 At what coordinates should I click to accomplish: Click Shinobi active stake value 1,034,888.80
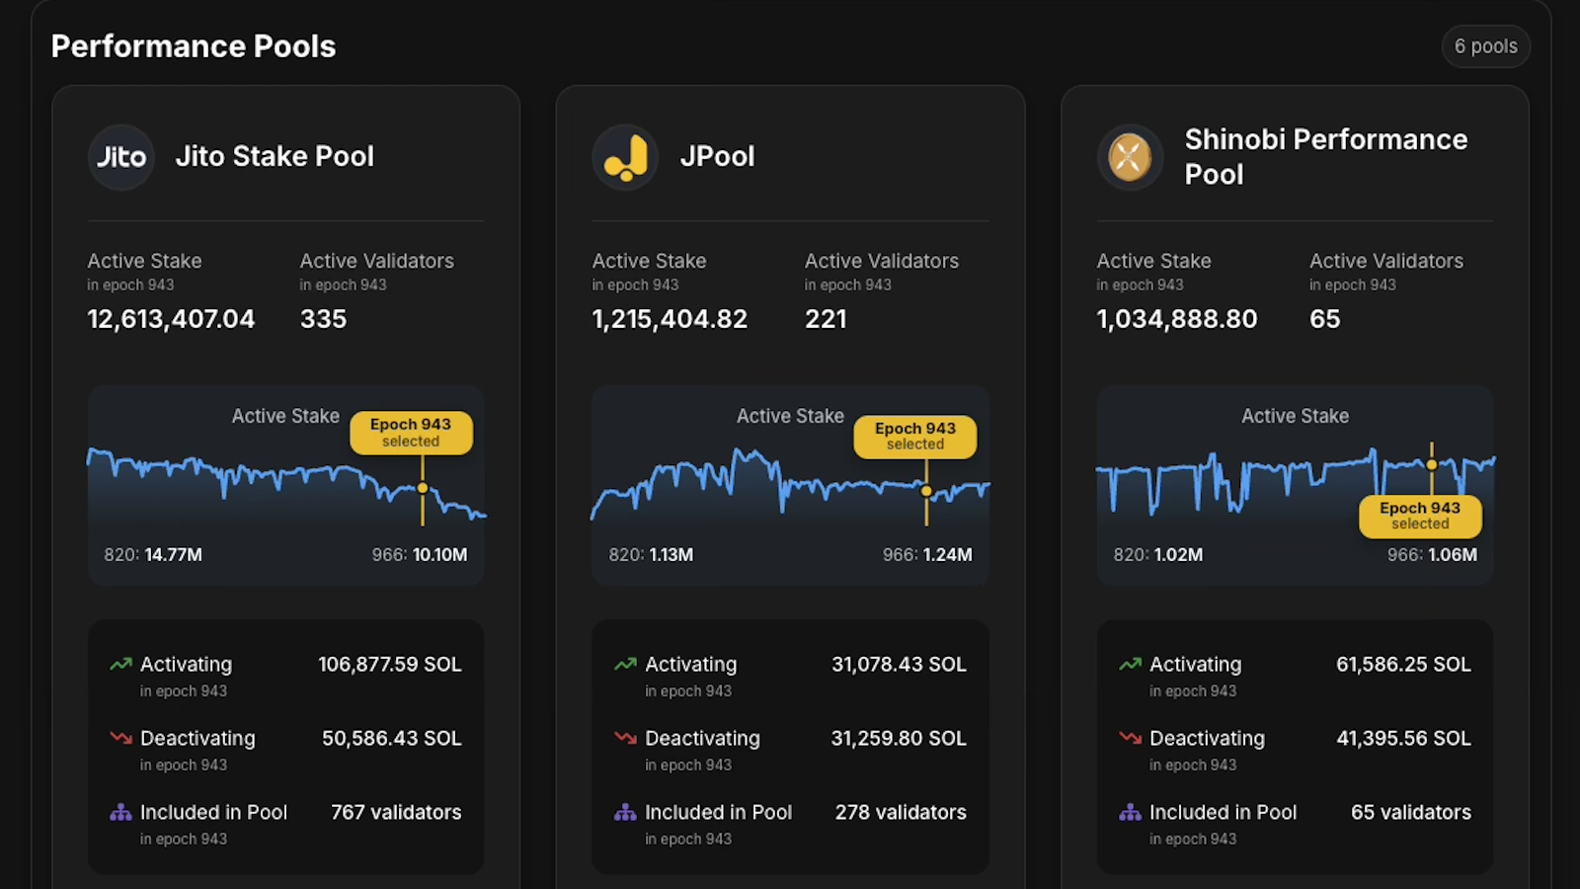point(1177,319)
